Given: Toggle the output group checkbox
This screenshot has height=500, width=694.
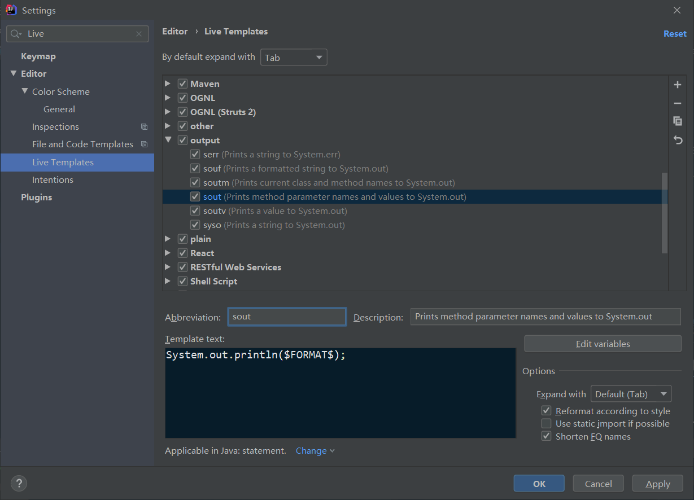Looking at the screenshot, I should (x=182, y=140).
